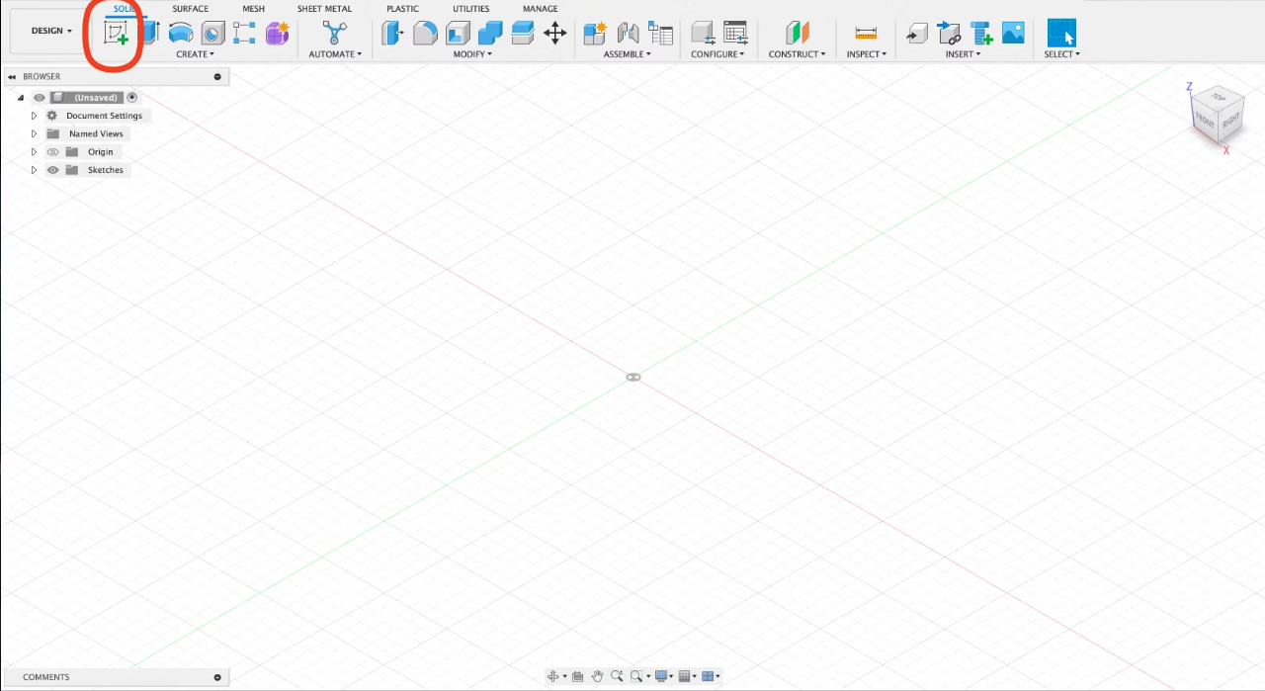Open the Create Form purple icon
1265x691 pixels.
coord(278,33)
